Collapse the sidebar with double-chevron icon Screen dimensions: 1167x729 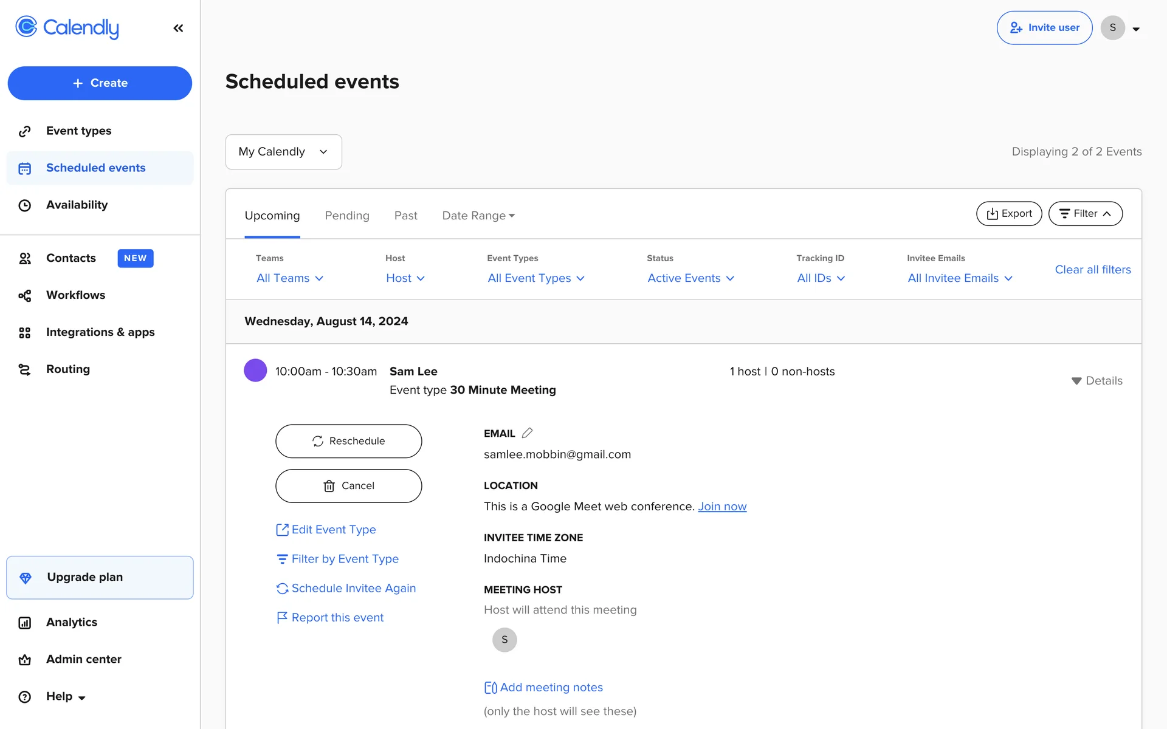click(x=178, y=28)
